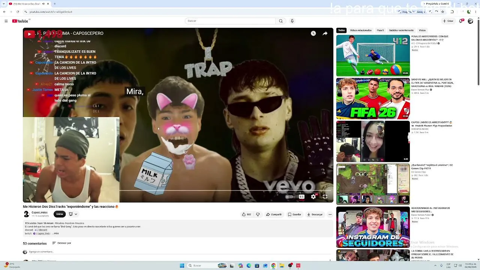Mute the tab via speaker icon
Viewport: 480px width, 270px height.
point(43,4)
